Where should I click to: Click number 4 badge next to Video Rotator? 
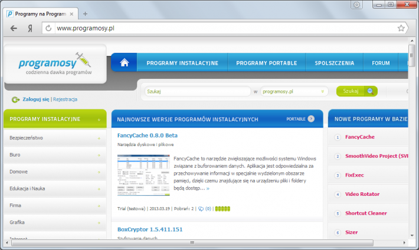(338, 194)
